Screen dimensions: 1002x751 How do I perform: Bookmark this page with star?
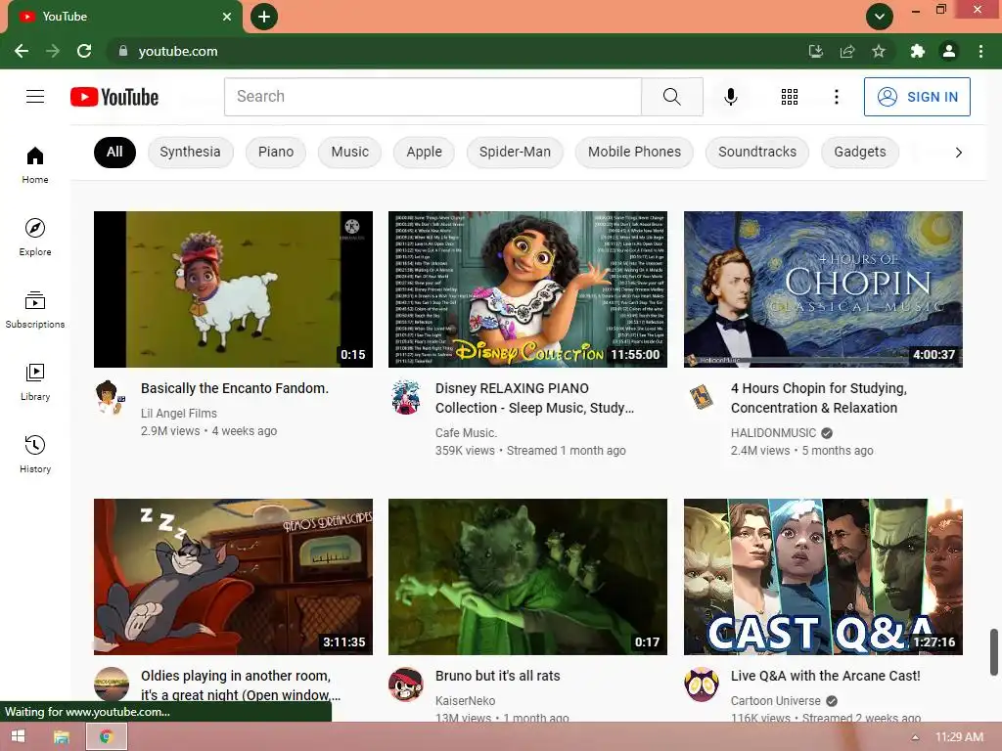pyautogui.click(x=879, y=51)
